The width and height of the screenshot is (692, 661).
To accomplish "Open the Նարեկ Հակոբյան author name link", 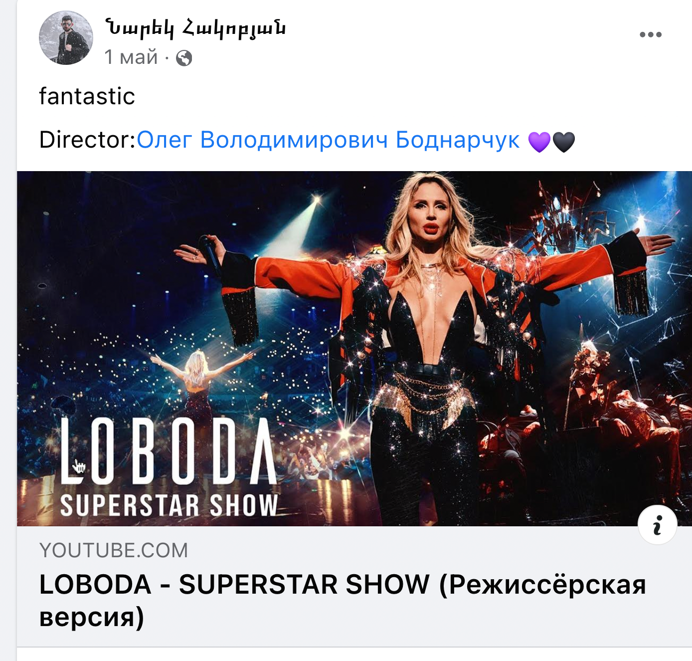I will (195, 27).
